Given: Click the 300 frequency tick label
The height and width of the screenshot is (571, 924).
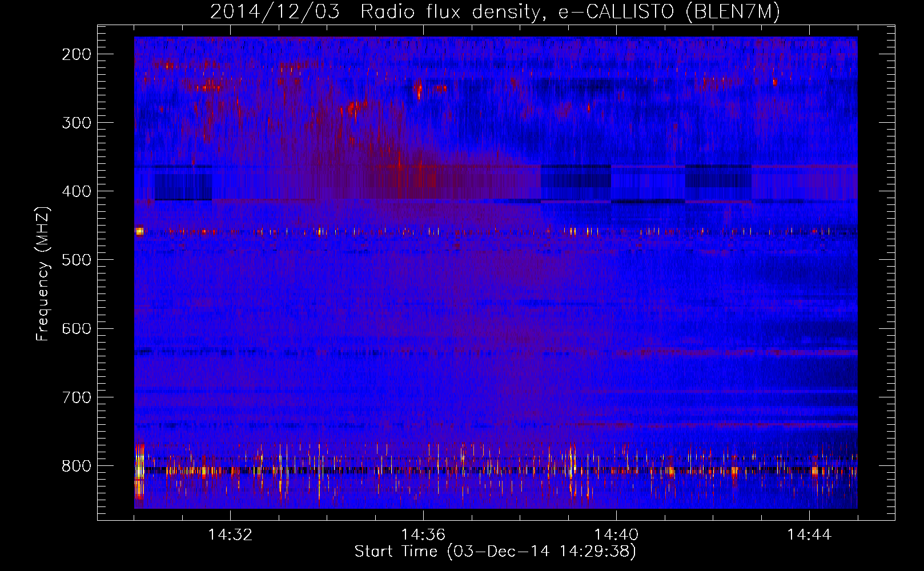Looking at the screenshot, I should tap(77, 123).
